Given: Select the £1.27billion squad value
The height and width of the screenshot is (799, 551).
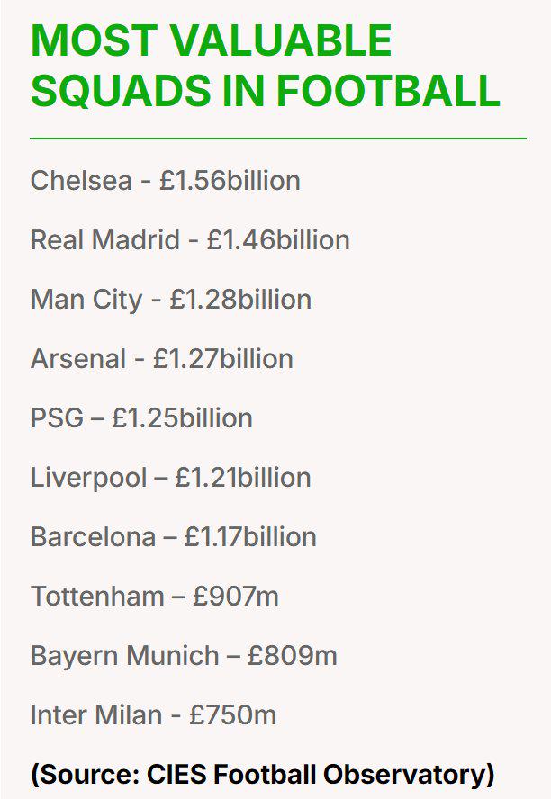Looking at the screenshot, I should (223, 359).
